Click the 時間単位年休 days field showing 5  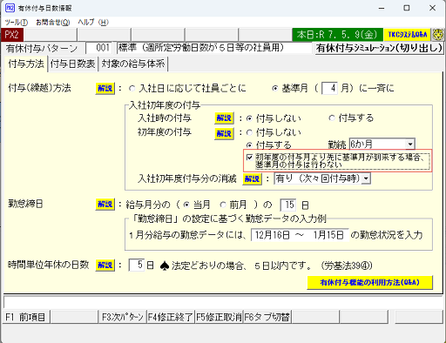(x=137, y=265)
